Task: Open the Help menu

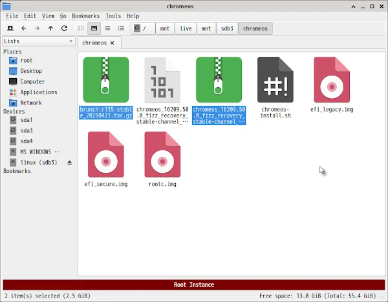Action: click(133, 16)
